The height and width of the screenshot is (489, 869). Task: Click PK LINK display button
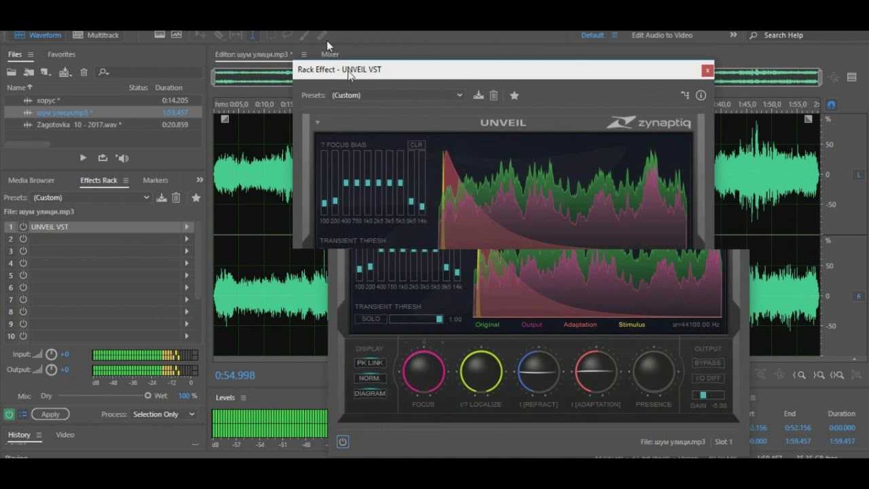click(x=370, y=363)
